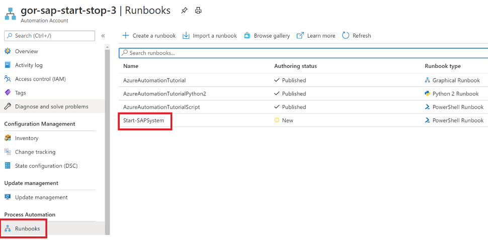Collapse the sidebar with double-chevron
The height and width of the screenshot is (240, 488).
pyautogui.click(x=103, y=36)
